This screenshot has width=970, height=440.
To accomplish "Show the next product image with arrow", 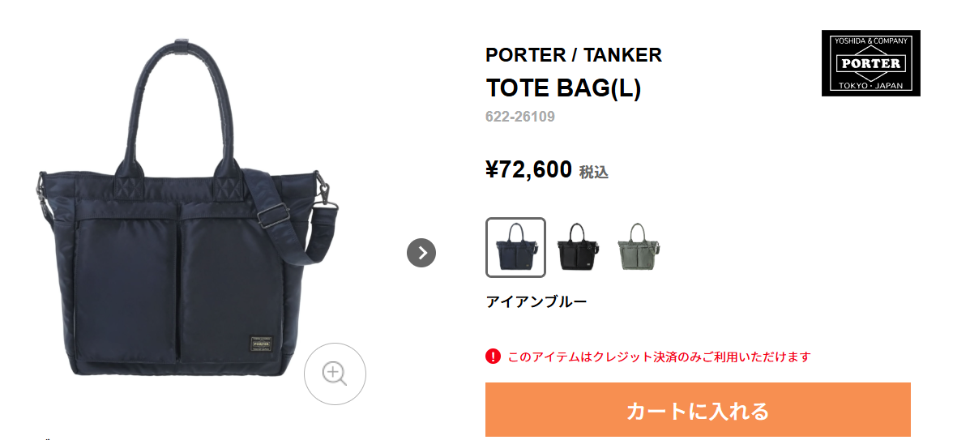I will [x=421, y=253].
